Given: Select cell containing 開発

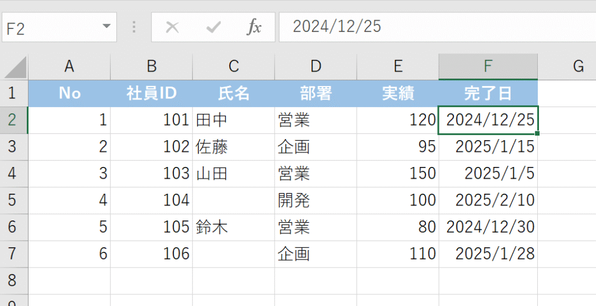Looking at the screenshot, I should tap(315, 201).
